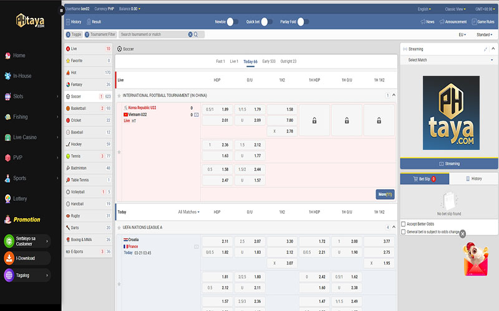Open the EU odds format dropdown
This screenshot has height=311, width=499.
[462, 35]
